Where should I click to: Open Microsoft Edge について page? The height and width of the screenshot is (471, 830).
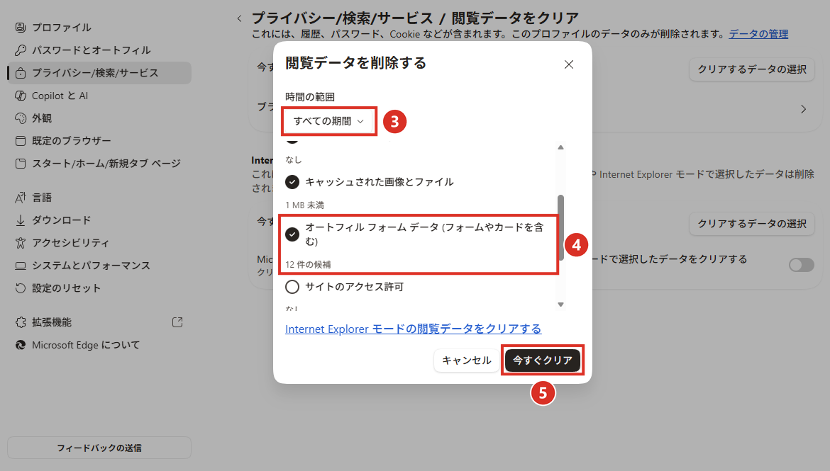point(99,345)
